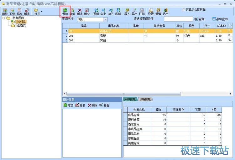Click the 品牌 column header

136,26
